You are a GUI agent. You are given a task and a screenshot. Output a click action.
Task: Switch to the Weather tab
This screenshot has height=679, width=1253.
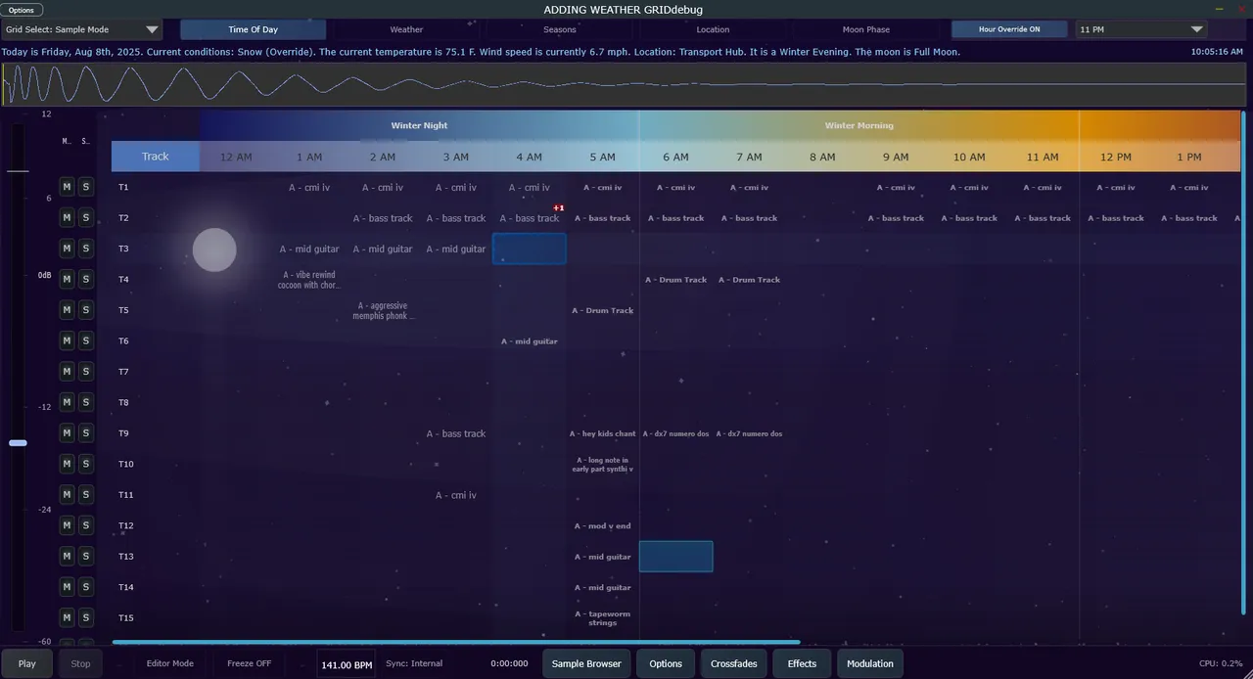pyautogui.click(x=406, y=28)
